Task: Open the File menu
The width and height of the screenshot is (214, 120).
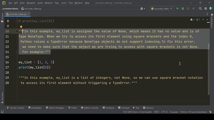Action: (x=10, y=3)
